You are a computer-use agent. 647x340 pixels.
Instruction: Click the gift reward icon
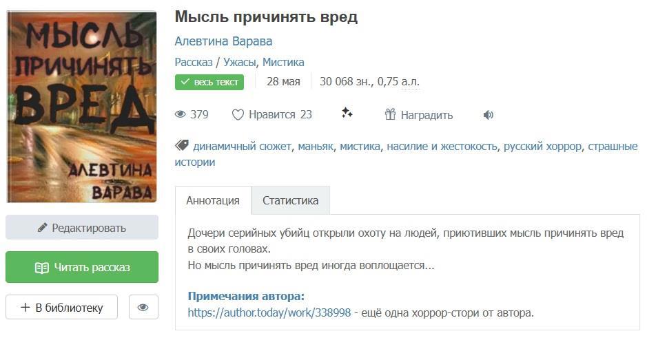click(390, 115)
